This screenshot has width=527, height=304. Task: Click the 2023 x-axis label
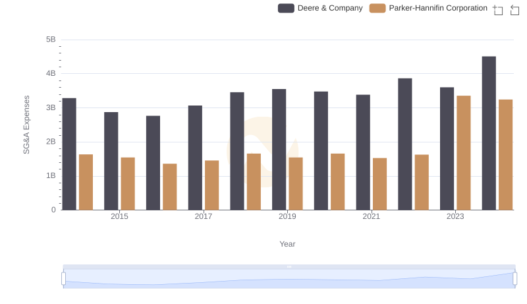pyautogui.click(x=455, y=216)
